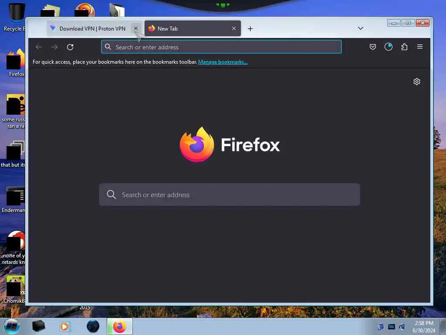Reload the current page
Screen dimensions: 446x335
point(70,47)
